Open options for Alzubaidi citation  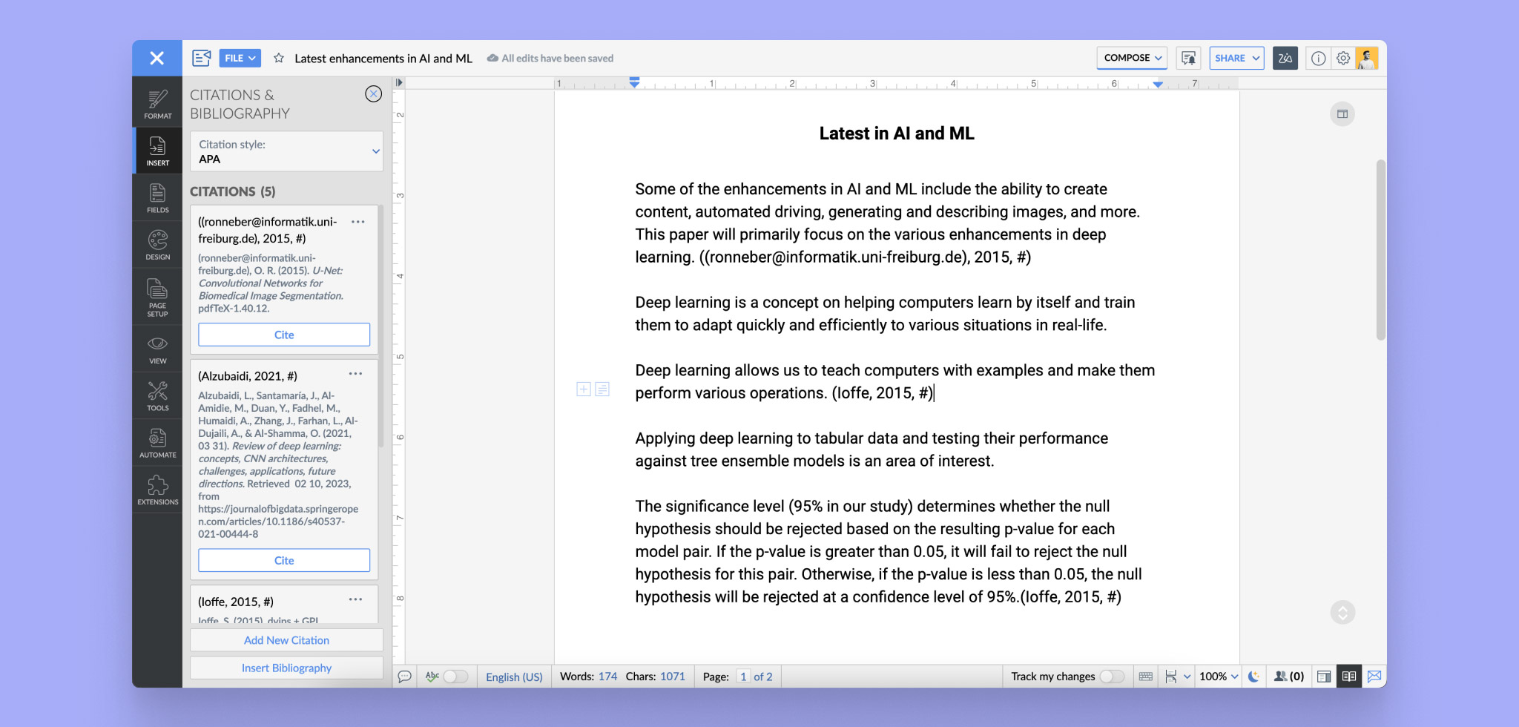(356, 374)
